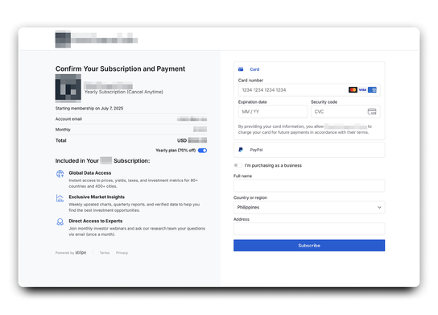Image resolution: width=438 pixels, height=315 pixels.
Task: Open the Privacy link
Action: click(x=122, y=253)
